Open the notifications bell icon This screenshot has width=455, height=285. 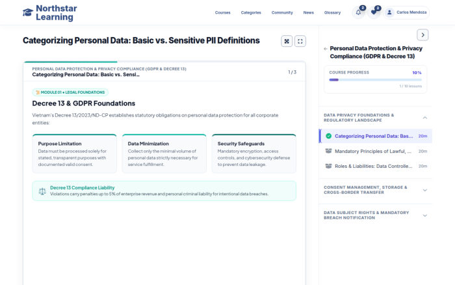click(x=358, y=12)
